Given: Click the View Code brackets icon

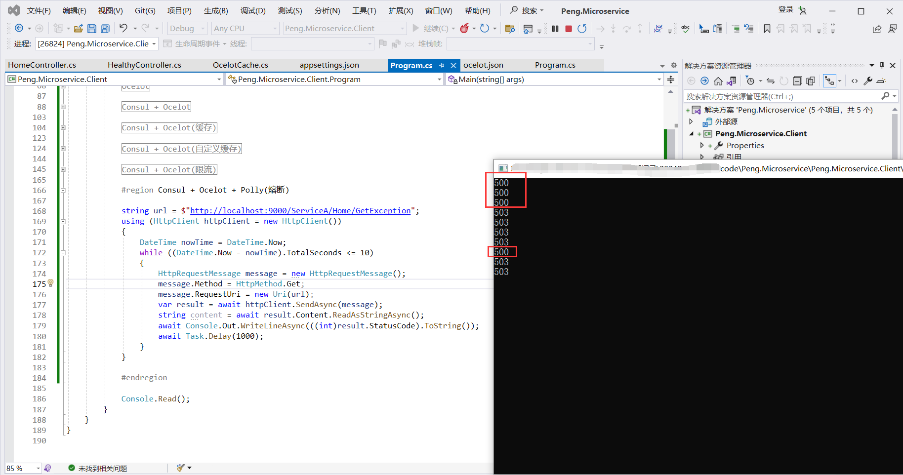Looking at the screenshot, I should pos(855,81).
